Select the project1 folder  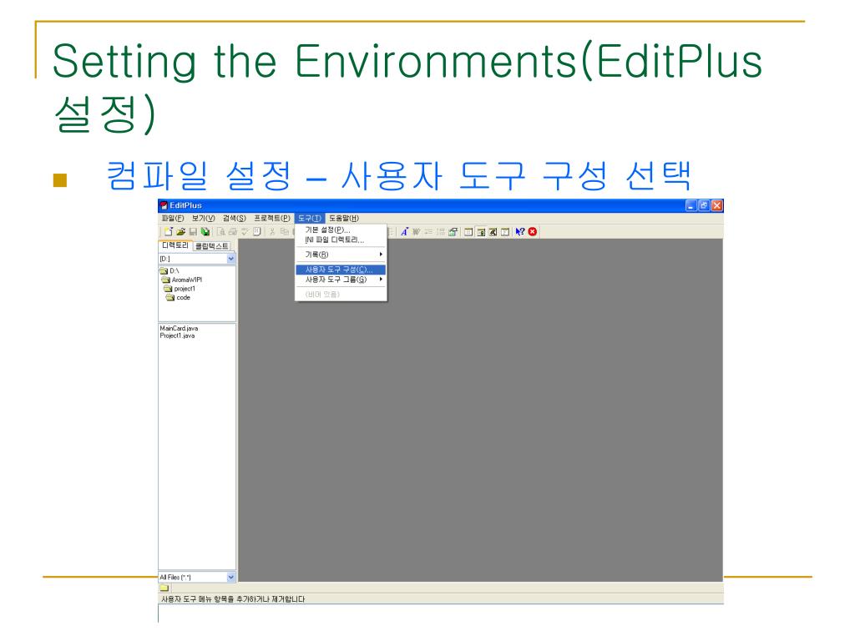coord(180,288)
